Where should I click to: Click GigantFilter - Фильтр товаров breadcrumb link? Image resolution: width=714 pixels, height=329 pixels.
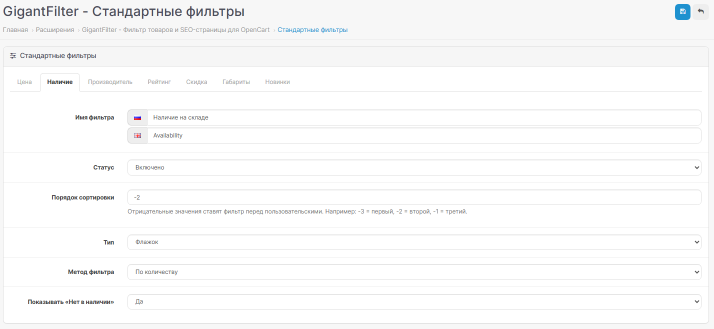[176, 30]
